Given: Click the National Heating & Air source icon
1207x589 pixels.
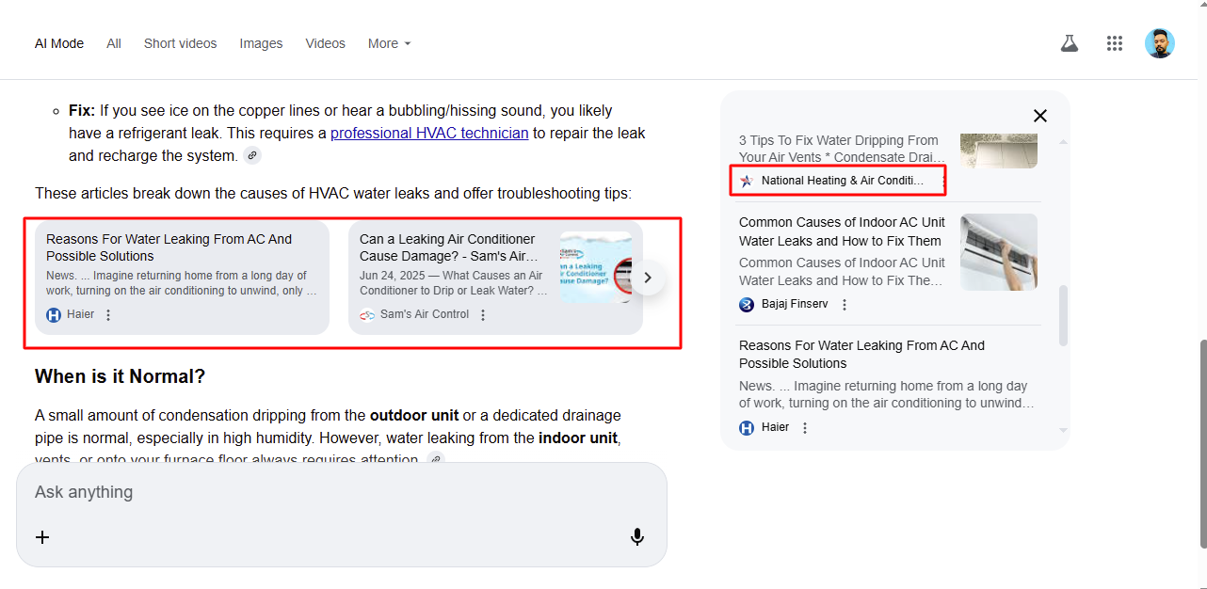Looking at the screenshot, I should pos(746,181).
